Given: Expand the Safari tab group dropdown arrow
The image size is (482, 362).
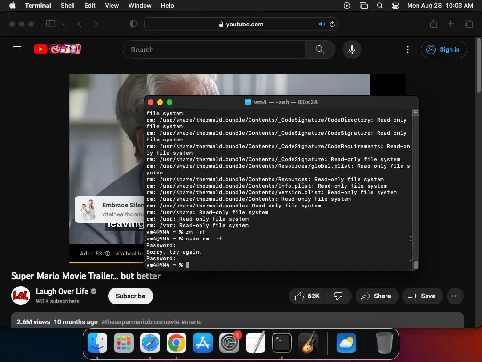Looking at the screenshot, I should click(x=64, y=24).
